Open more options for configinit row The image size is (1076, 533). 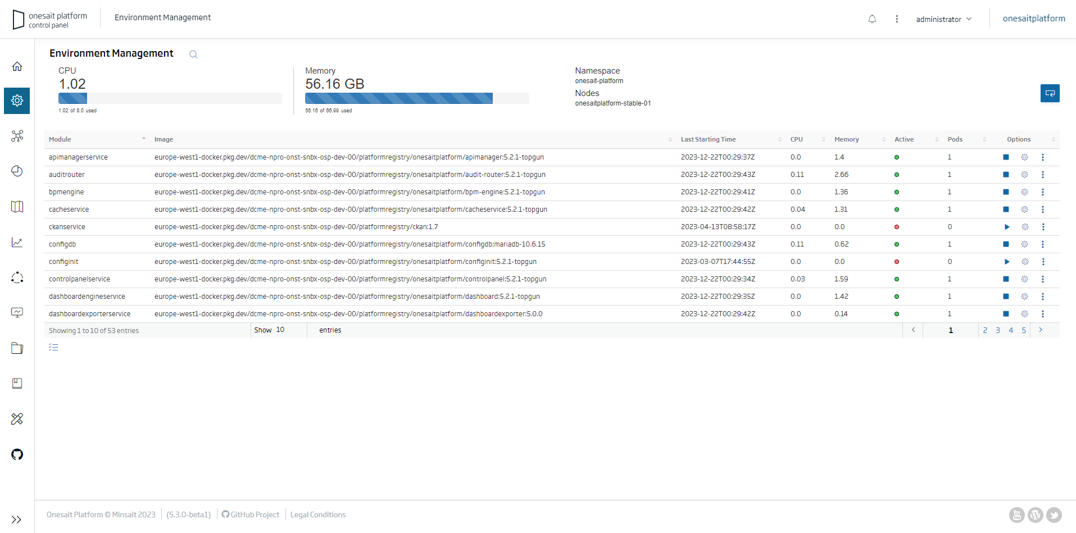[1043, 262]
